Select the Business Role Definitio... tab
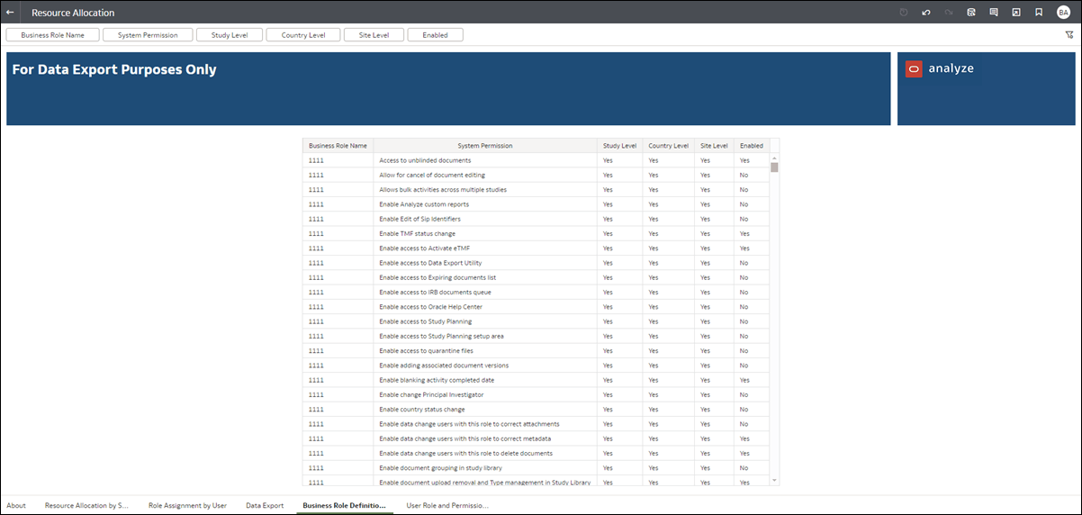 344,506
